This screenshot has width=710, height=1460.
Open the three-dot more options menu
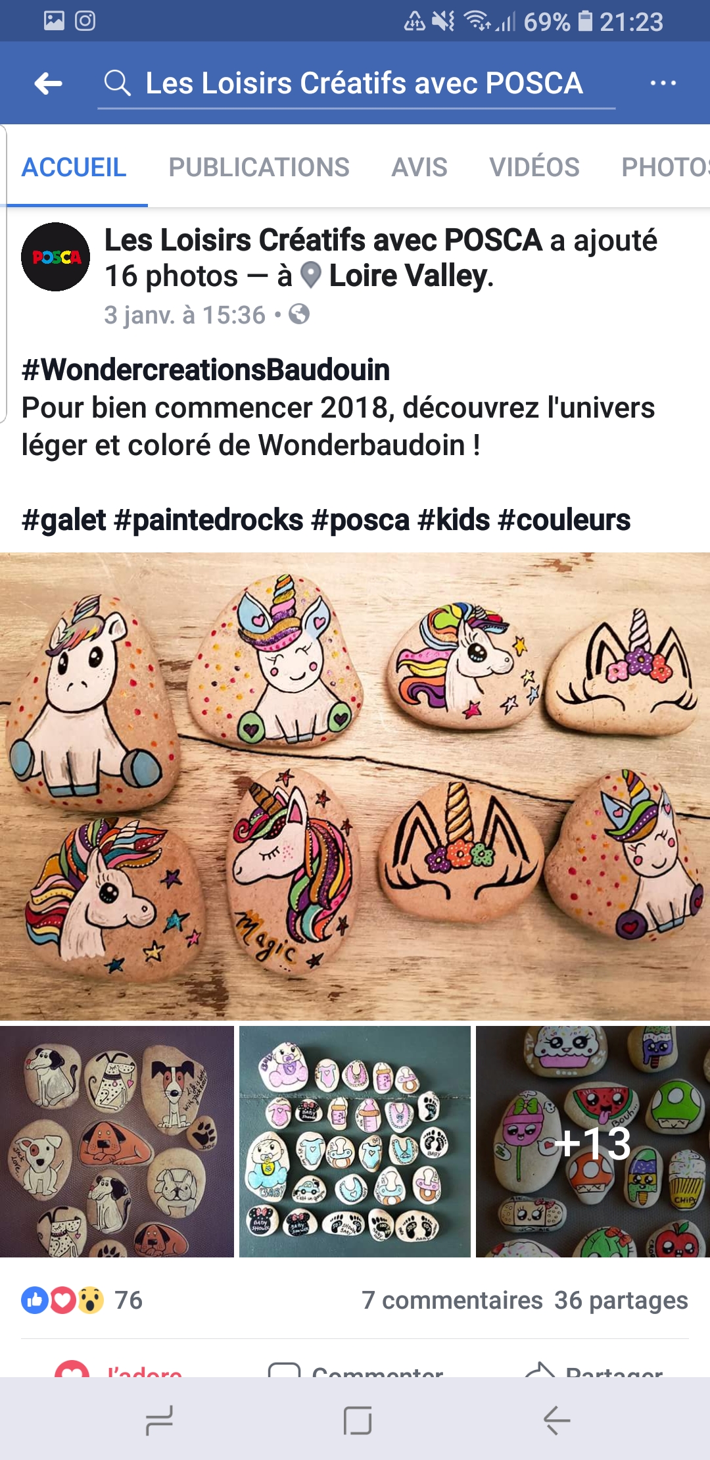(663, 84)
